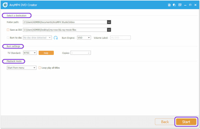Enable the Save as ISO checkbox

(8, 30)
